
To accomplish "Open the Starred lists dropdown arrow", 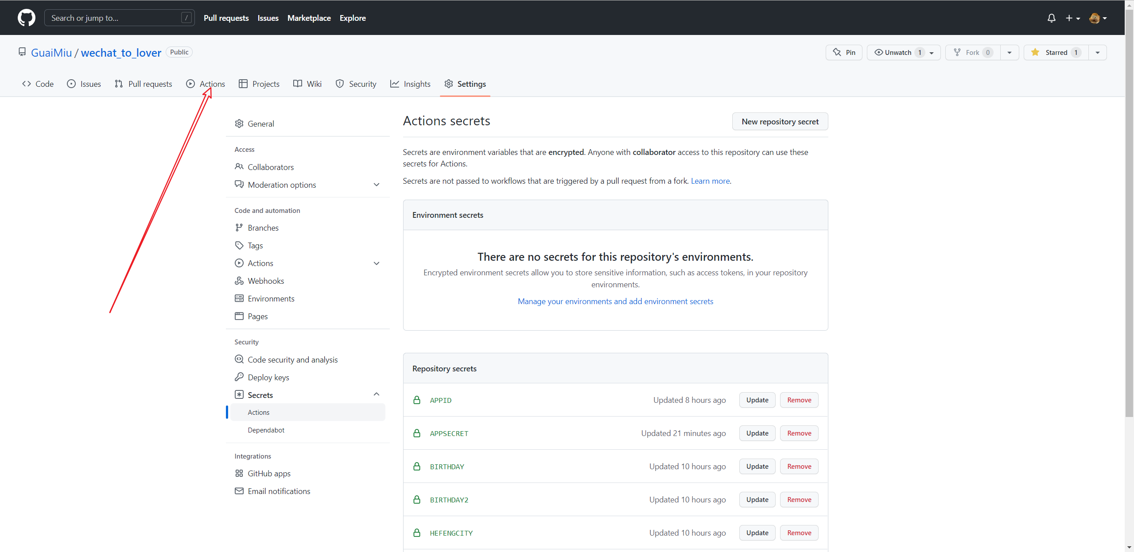I will [1098, 52].
